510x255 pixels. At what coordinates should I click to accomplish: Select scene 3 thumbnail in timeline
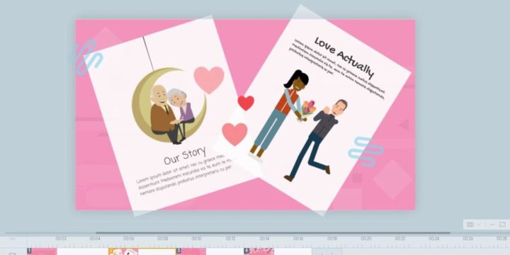click(x=191, y=251)
